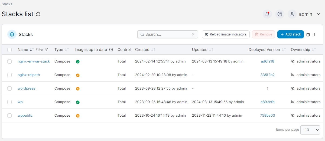The width and height of the screenshot is (325, 141).
Task: Focus the Search input field
Action: click(167, 34)
